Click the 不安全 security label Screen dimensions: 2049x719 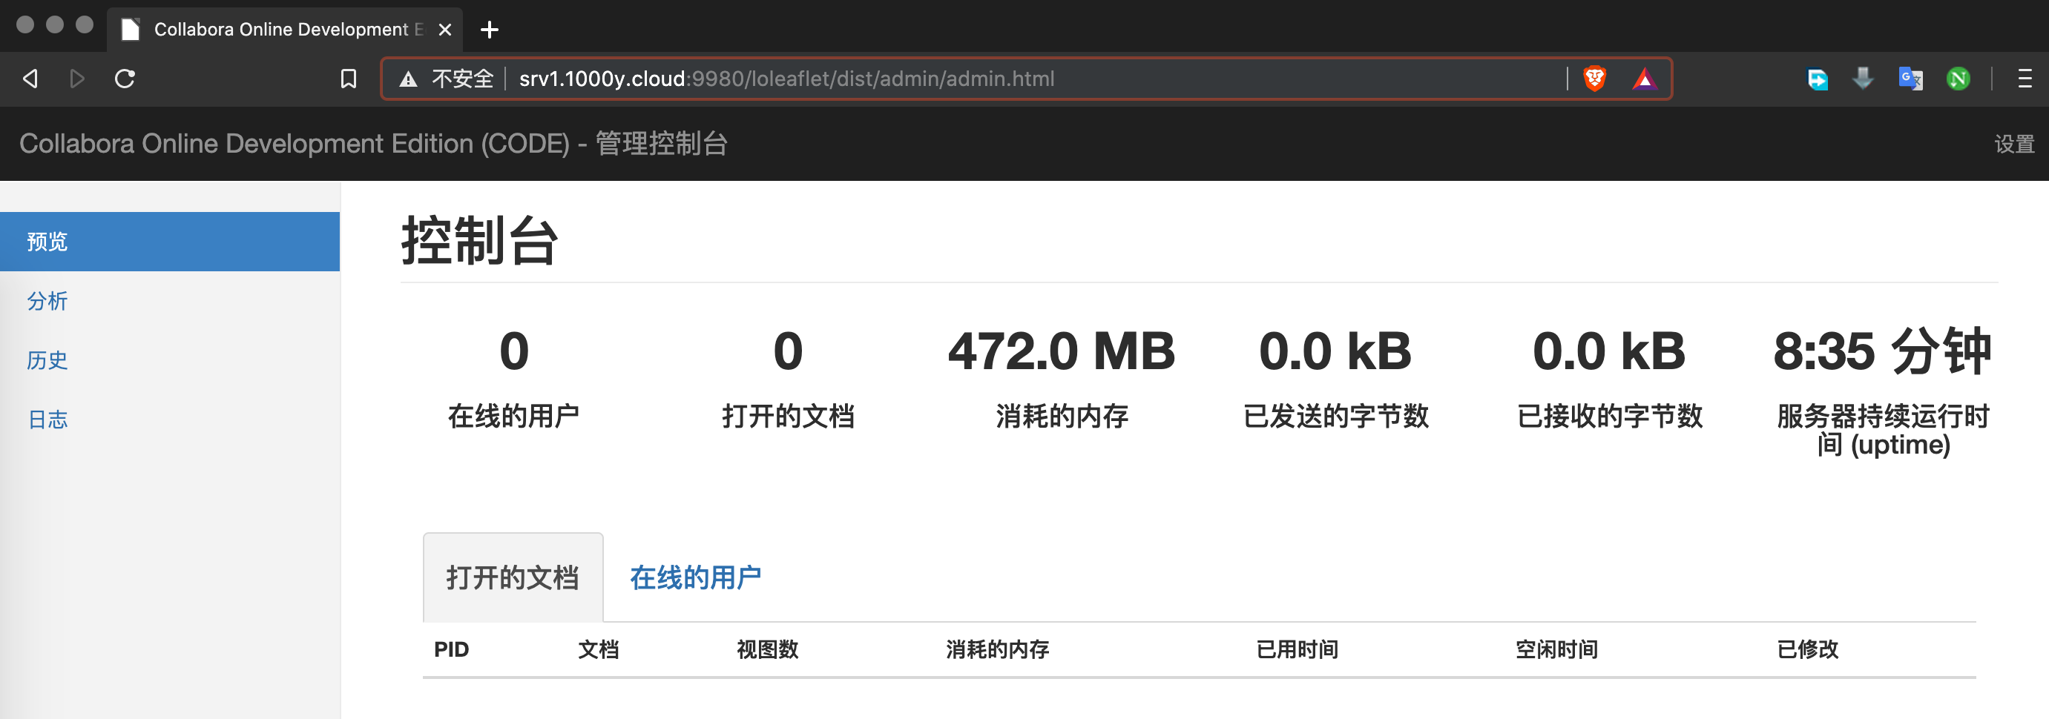[x=462, y=79]
